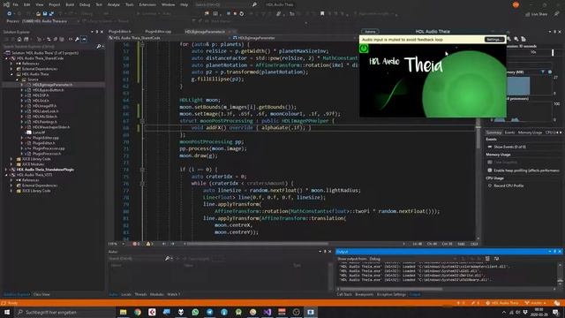Click the WhatsApp icon in the taskbar

(x=195, y=312)
